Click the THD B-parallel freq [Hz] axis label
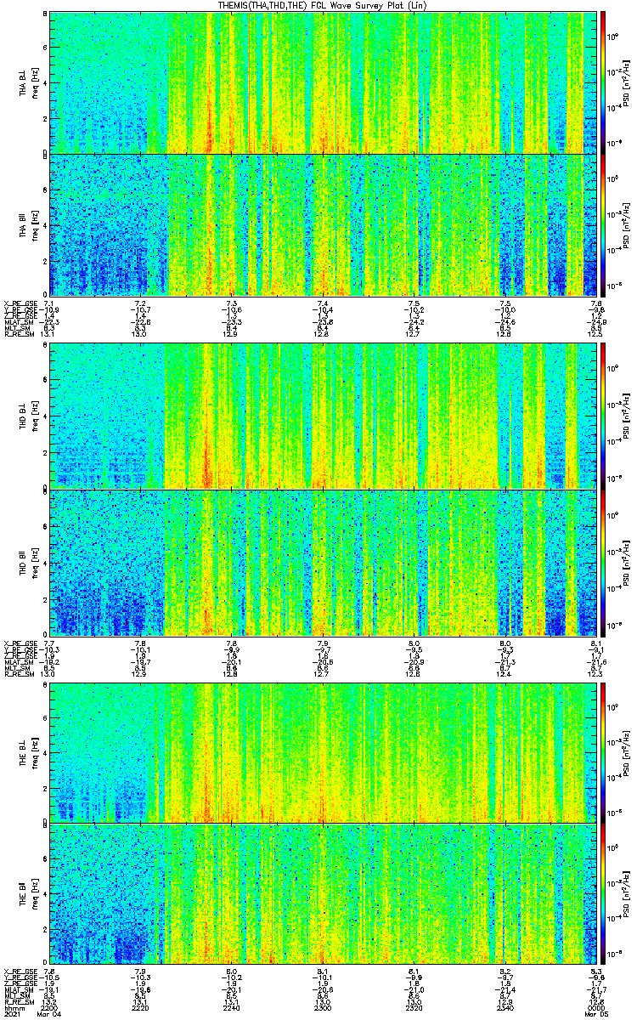The width and height of the screenshot is (637, 1020). click(35, 562)
